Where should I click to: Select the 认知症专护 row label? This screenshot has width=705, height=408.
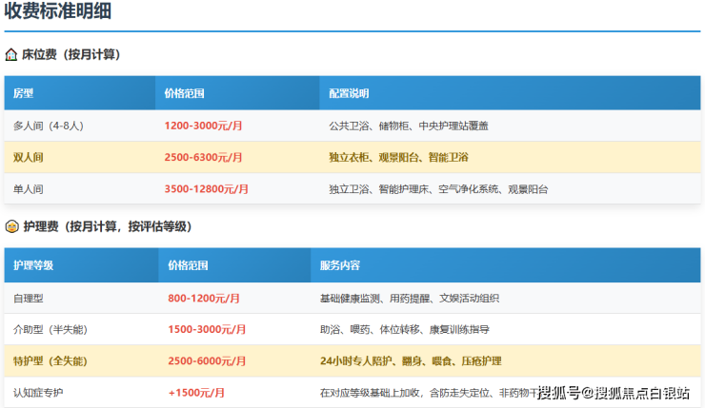pos(40,393)
